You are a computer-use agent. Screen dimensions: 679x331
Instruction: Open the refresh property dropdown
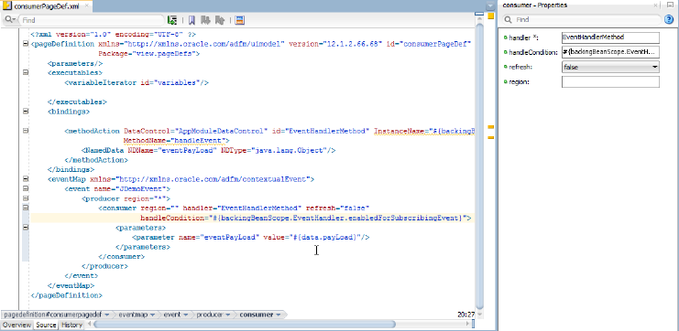(x=654, y=67)
